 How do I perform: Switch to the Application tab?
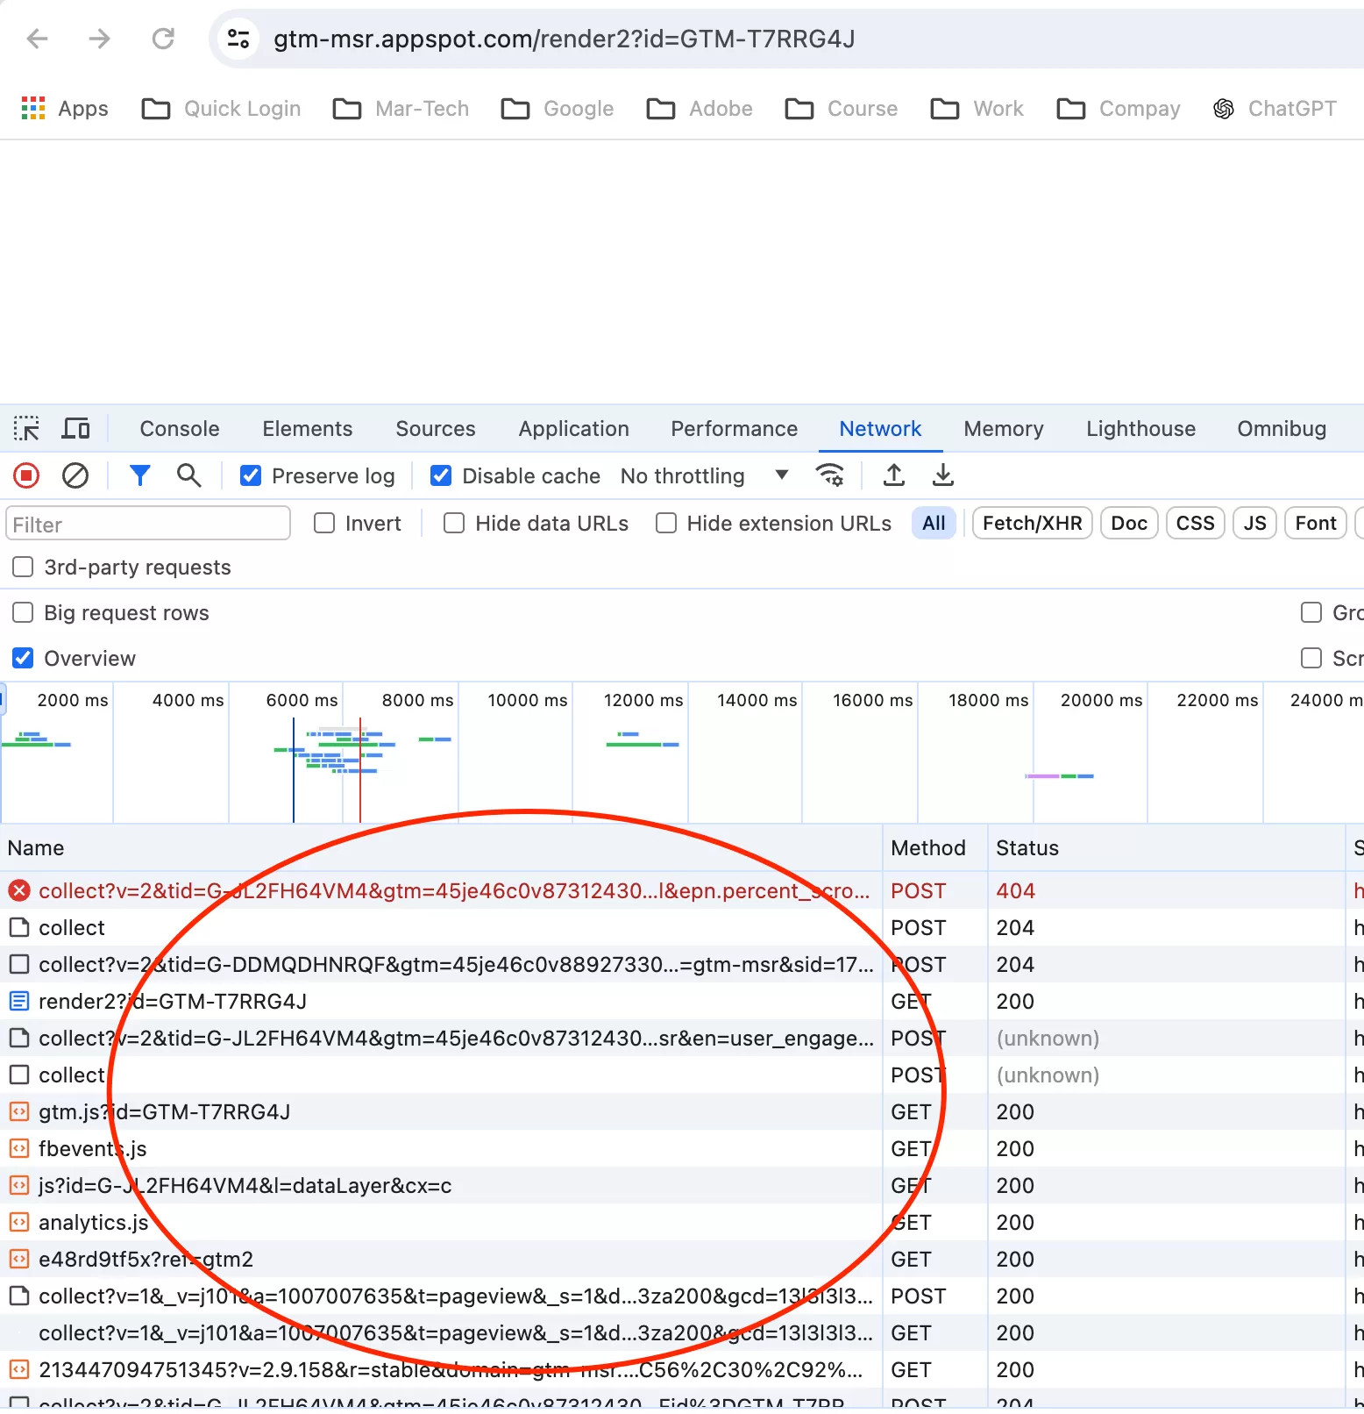574,429
